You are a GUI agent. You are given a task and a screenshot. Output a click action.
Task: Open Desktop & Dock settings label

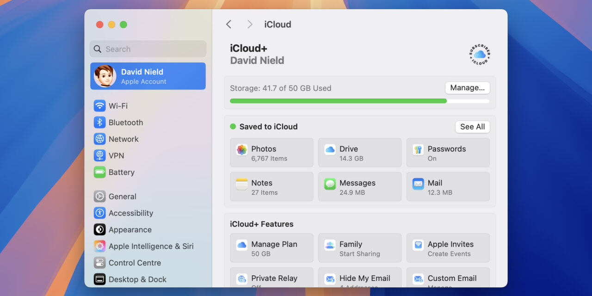point(137,279)
